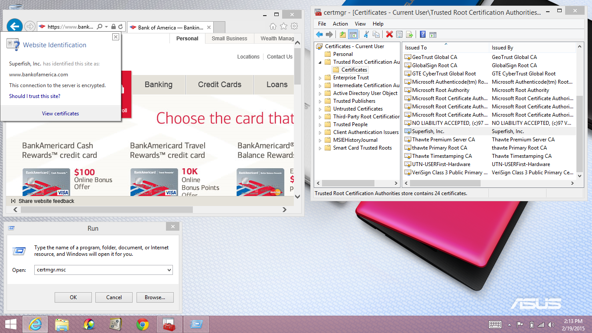Click View certificates link in popup

pos(61,114)
